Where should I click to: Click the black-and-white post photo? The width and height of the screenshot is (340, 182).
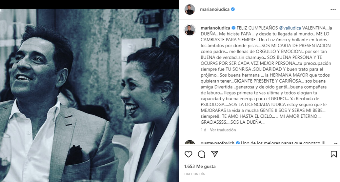89,95
